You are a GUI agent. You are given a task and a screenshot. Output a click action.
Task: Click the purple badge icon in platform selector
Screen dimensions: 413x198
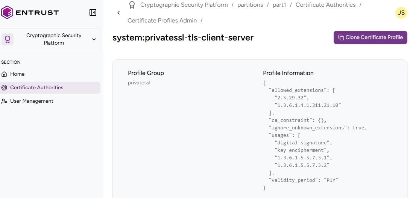pyautogui.click(x=8, y=39)
